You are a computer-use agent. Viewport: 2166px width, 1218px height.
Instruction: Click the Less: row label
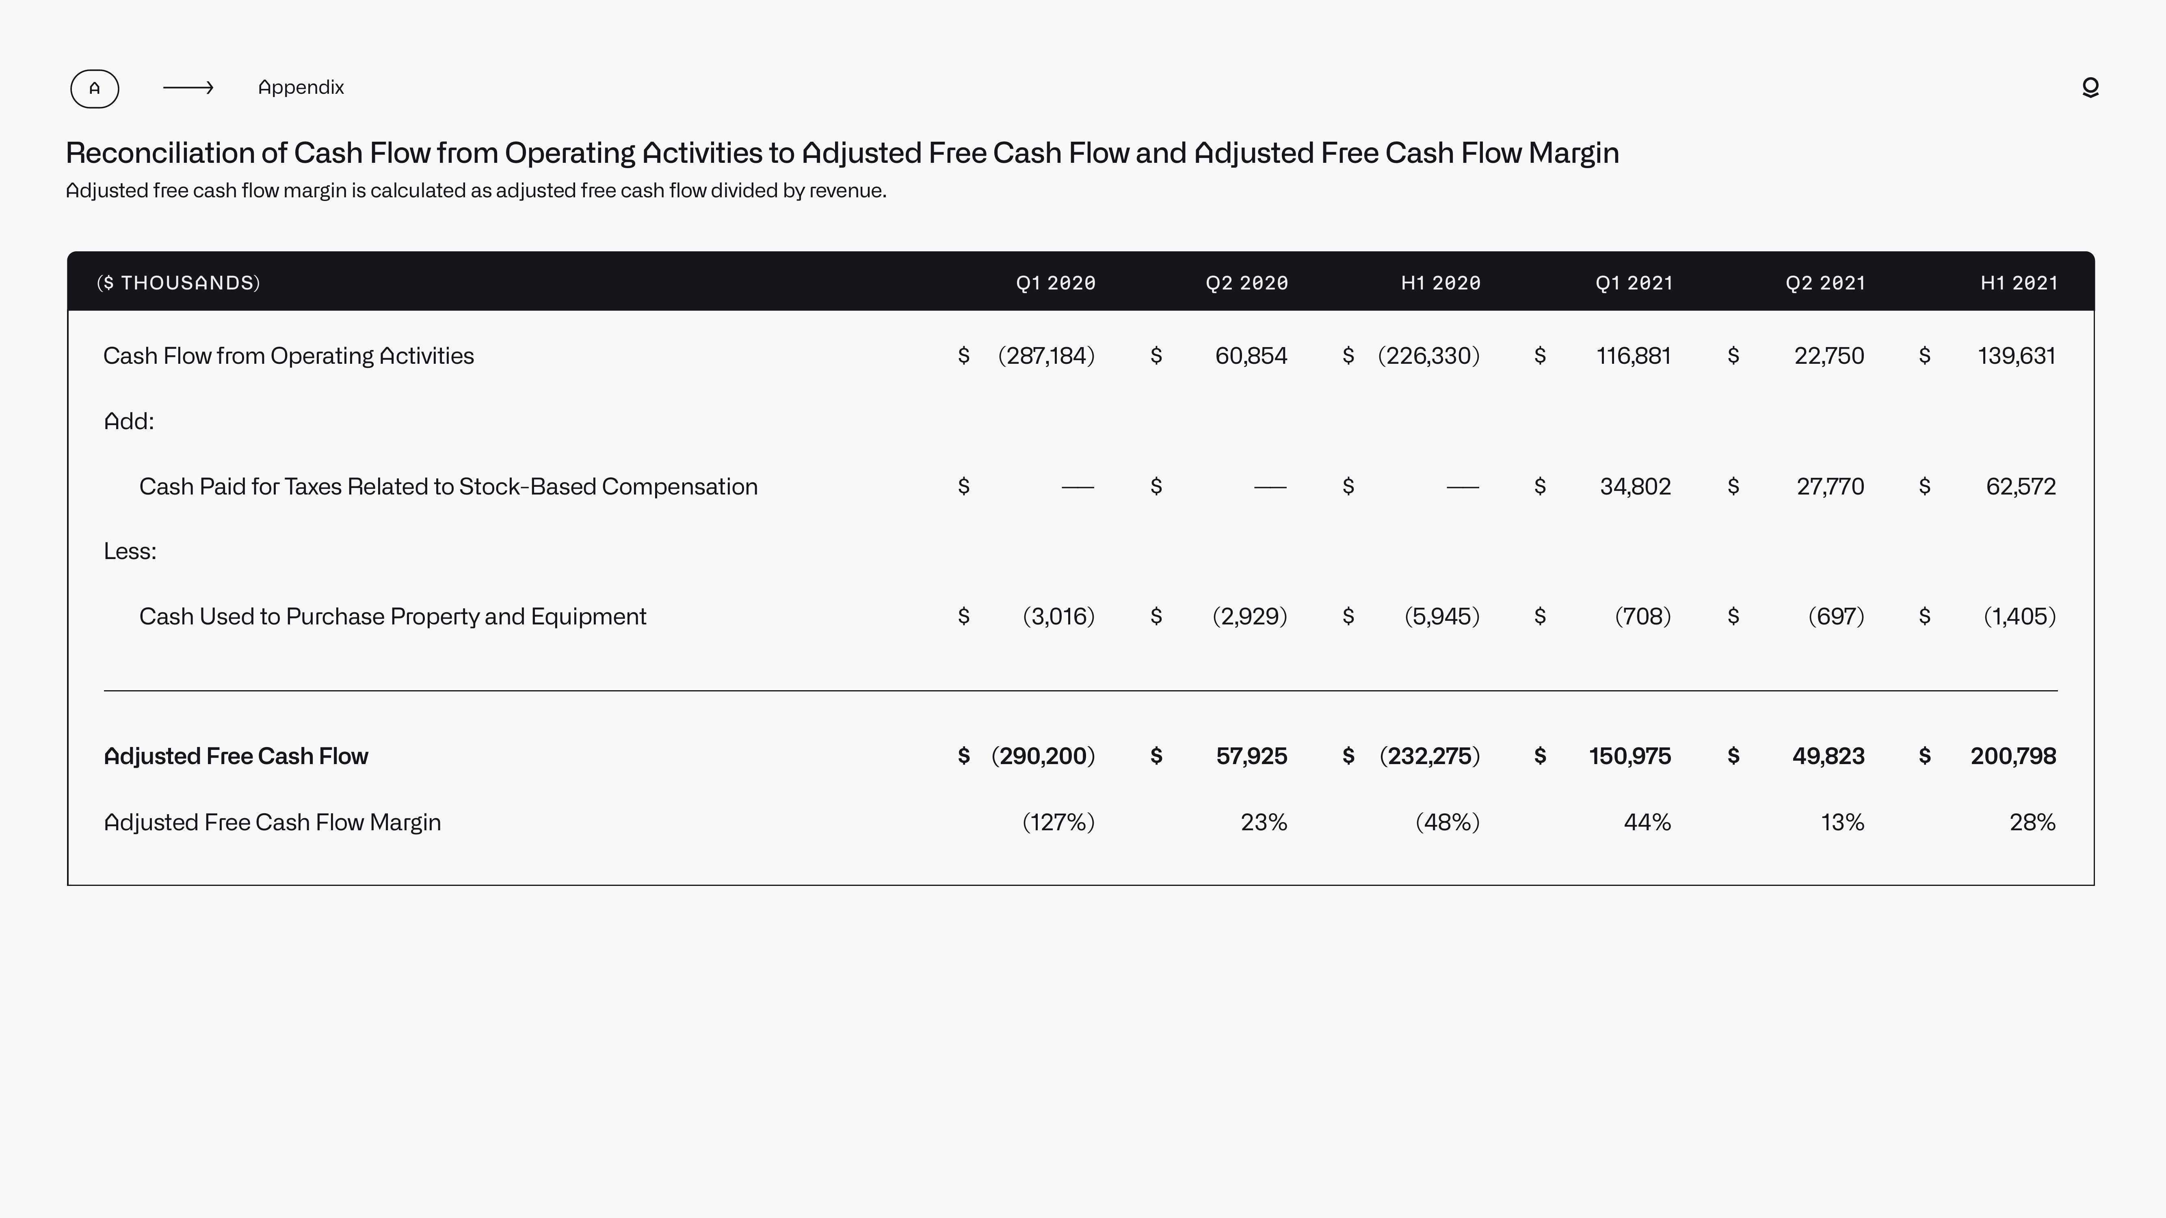point(130,551)
